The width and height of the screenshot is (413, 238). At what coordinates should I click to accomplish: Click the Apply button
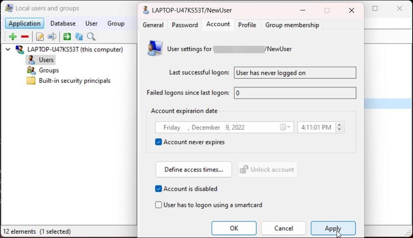coord(333,228)
